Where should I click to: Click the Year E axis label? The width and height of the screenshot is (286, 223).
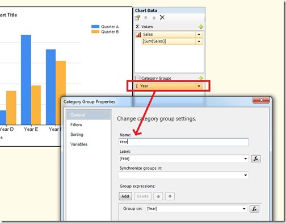point(31,129)
